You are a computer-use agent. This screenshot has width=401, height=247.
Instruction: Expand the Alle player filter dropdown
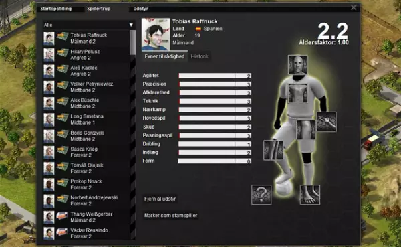(x=89, y=25)
